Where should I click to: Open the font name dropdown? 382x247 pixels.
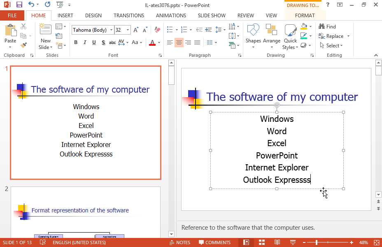(111, 30)
